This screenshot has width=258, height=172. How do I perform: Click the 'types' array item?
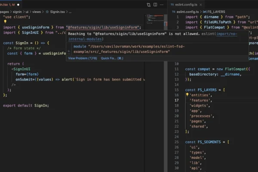tap(198, 153)
